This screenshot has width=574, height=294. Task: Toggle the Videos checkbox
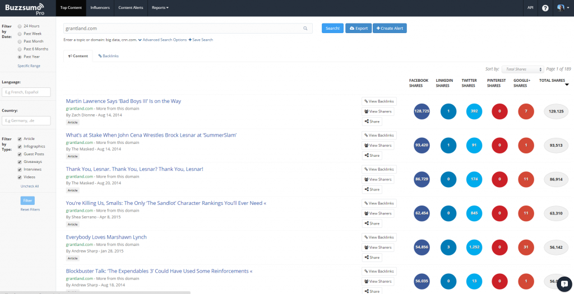coord(20,178)
